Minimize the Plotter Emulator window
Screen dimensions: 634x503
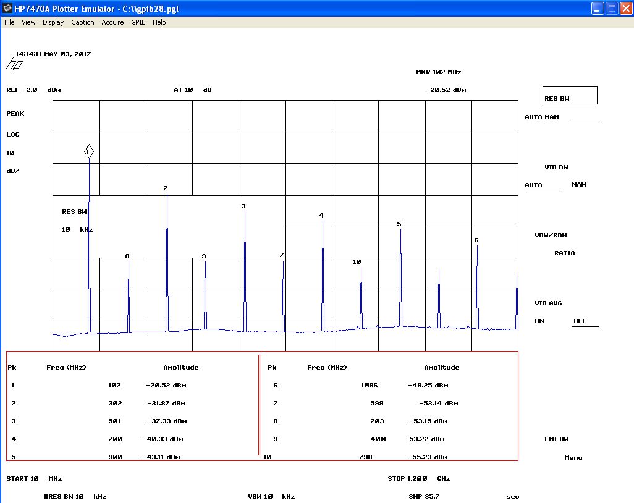coord(597,9)
